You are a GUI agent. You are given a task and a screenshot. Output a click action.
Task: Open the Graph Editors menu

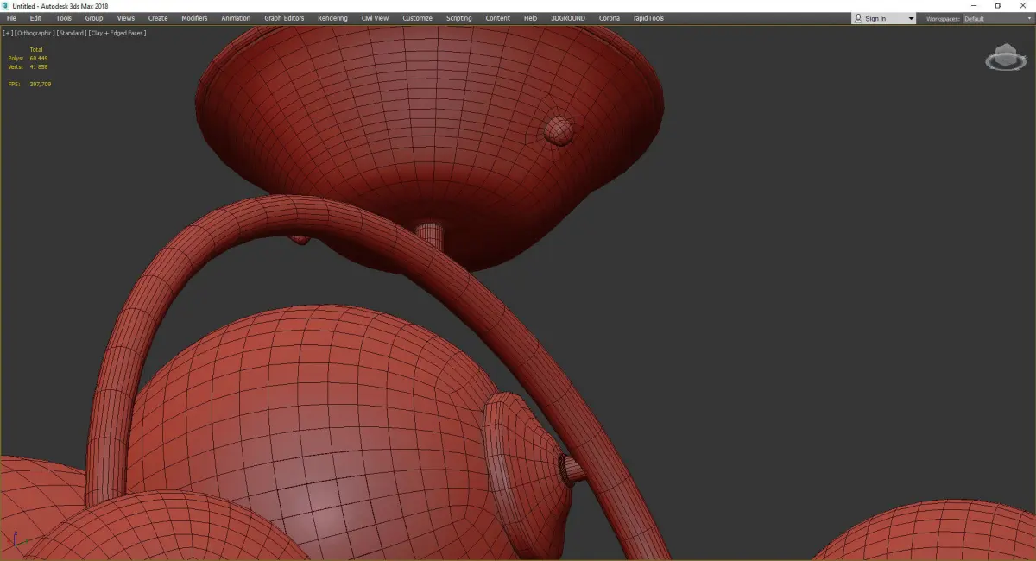click(x=284, y=18)
